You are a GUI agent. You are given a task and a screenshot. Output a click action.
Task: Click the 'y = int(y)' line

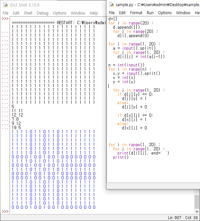click(124, 82)
